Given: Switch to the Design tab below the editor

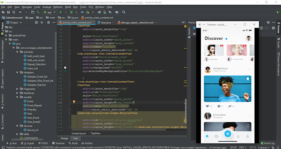Looking at the screenshot, I should pyautogui.click(x=64, y=138).
